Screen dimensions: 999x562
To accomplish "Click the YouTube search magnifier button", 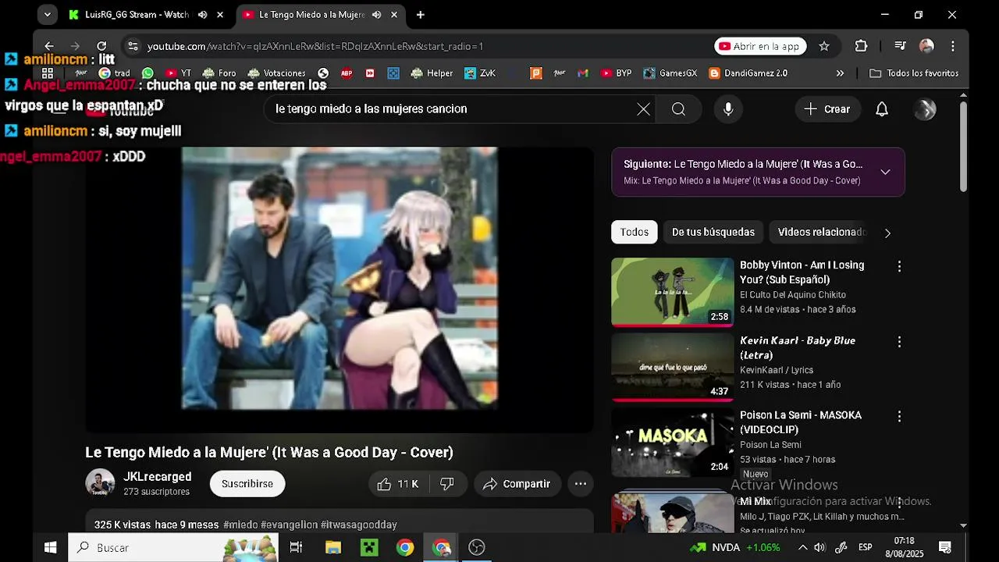I will (678, 109).
